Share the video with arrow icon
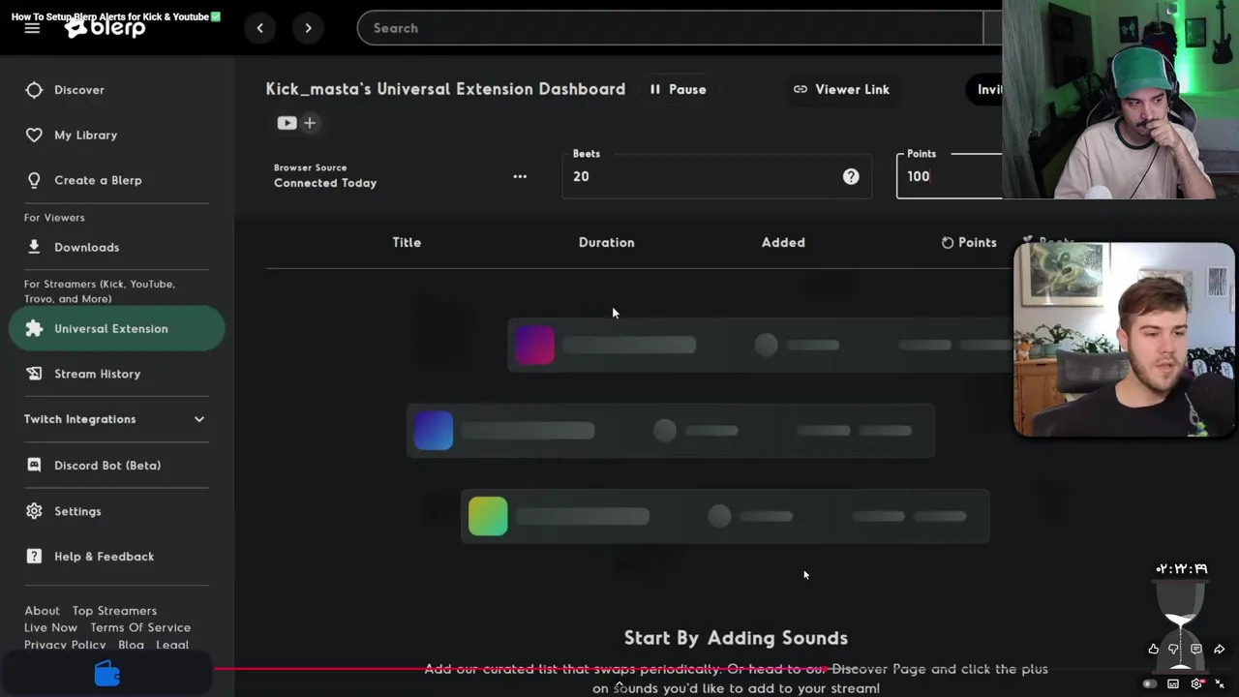Image resolution: width=1239 pixels, height=697 pixels. click(x=1219, y=650)
